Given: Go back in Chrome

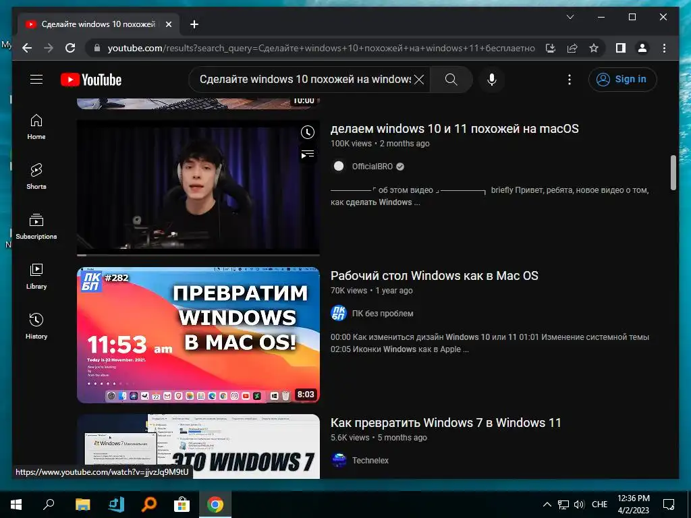Looking at the screenshot, I should pyautogui.click(x=27, y=48).
